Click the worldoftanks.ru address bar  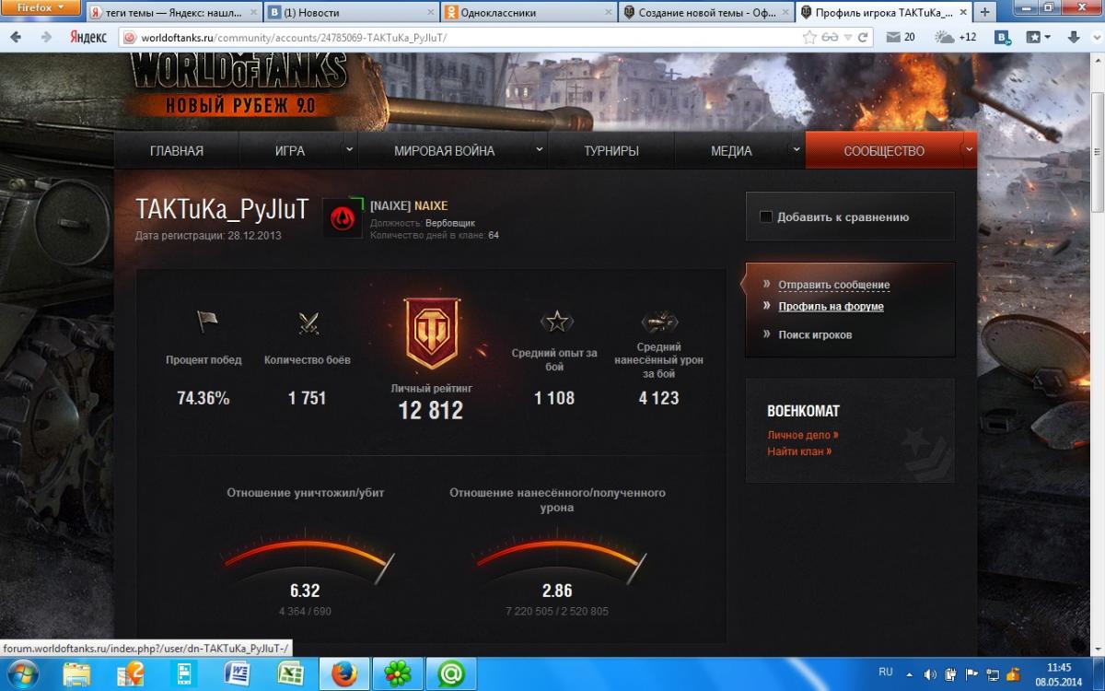pyautogui.click(x=460, y=38)
